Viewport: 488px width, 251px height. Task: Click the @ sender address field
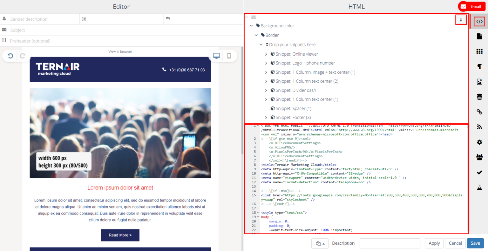pyautogui.click(x=121, y=19)
